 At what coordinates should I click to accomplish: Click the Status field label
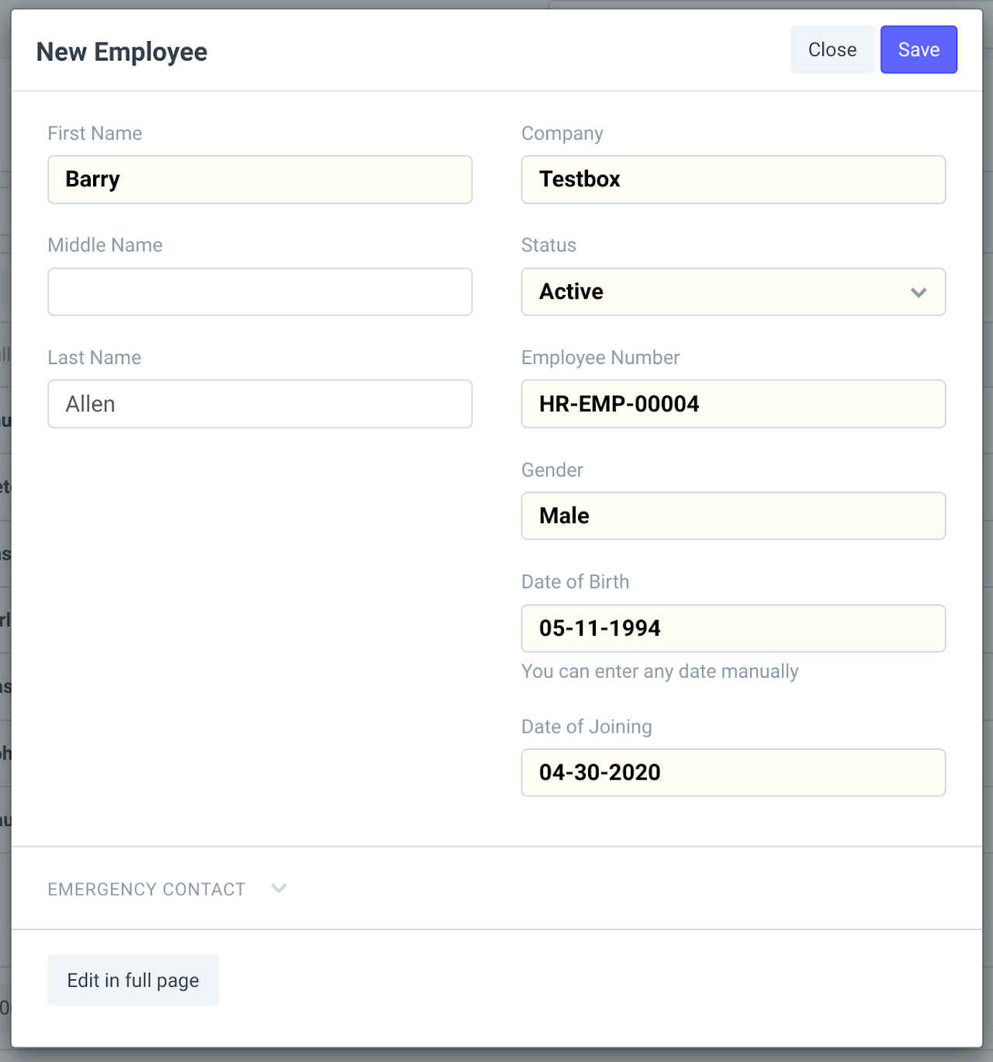pyautogui.click(x=548, y=245)
